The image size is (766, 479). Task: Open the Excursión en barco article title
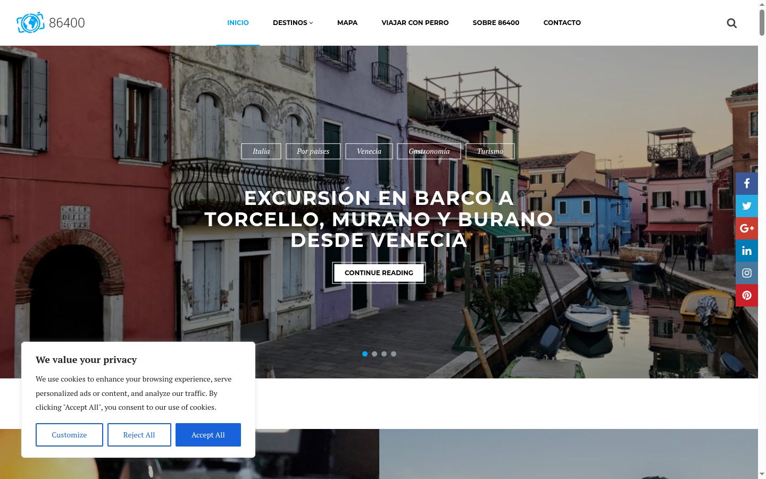[x=379, y=219]
